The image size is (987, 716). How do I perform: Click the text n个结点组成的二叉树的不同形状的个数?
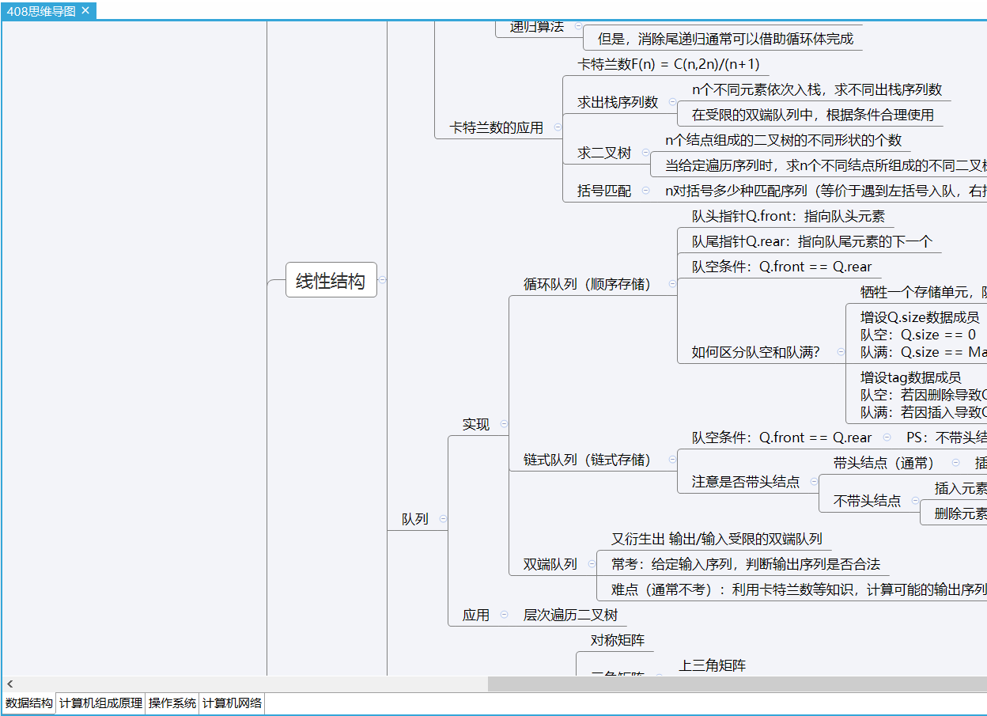783,140
